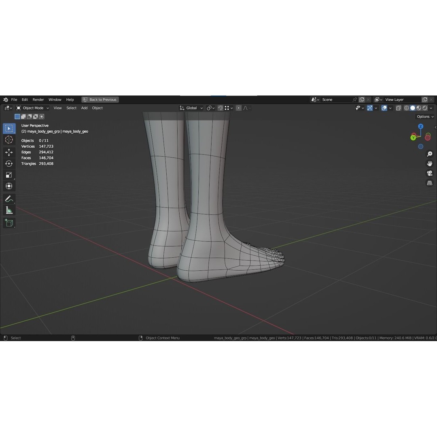Pick the Add Cube tool
437x437 pixels.
click(9, 223)
